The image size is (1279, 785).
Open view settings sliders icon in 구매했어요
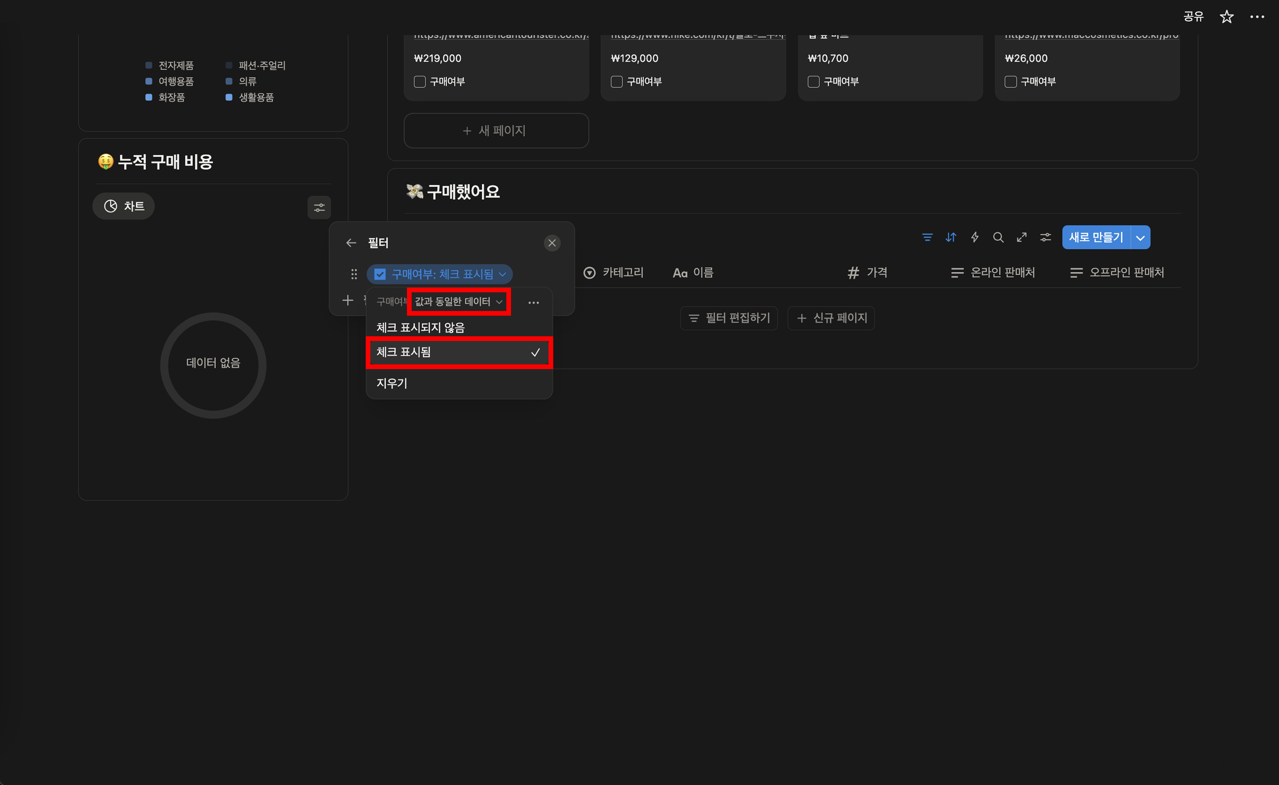coord(1045,237)
